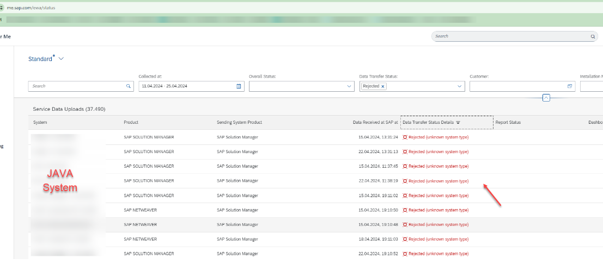Click the filter icon on the Data Transfer Status Details column

[458, 123]
